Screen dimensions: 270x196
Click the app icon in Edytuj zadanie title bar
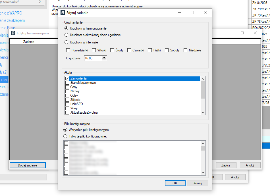tap(63, 13)
